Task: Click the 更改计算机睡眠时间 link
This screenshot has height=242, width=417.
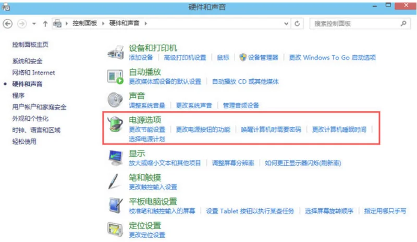Action: point(339,130)
